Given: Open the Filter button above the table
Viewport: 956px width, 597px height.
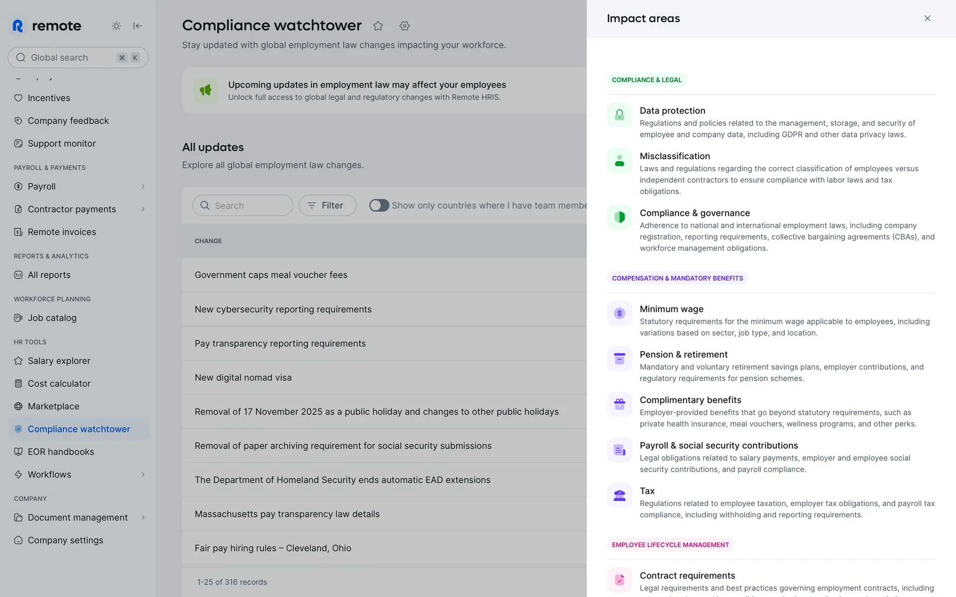Looking at the screenshot, I should (327, 205).
